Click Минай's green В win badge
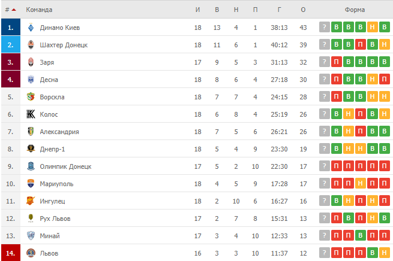The height and width of the screenshot is (261, 393). tap(361, 235)
